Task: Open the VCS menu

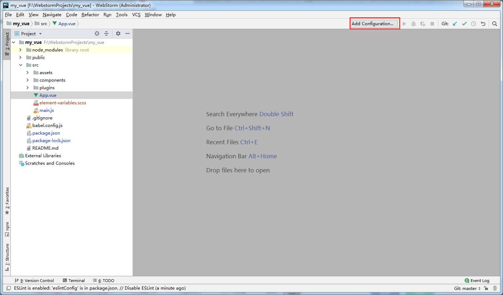Action: point(136,15)
